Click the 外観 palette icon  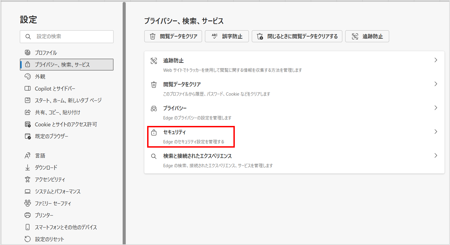(28, 76)
